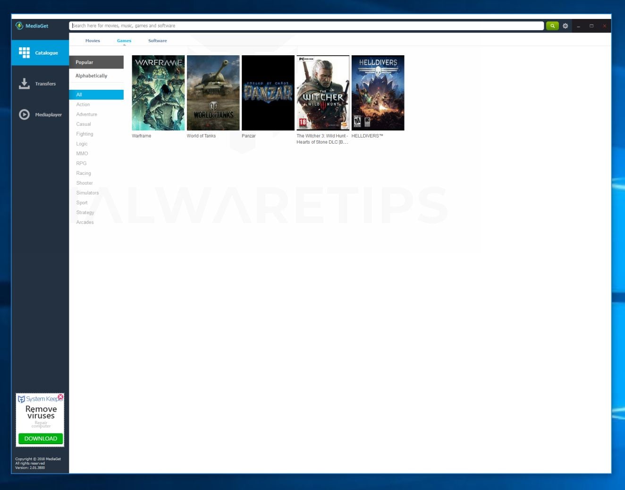Filter games by MMO genre

coord(82,154)
